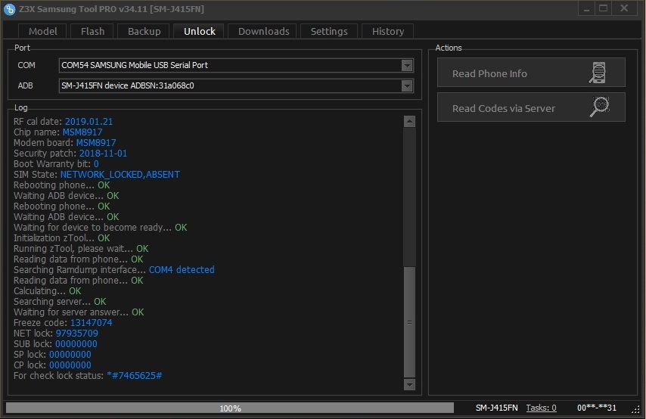Screen dimensions: 646x419
Task: Click the Waiting for server answer log line
Action: click(79, 312)
